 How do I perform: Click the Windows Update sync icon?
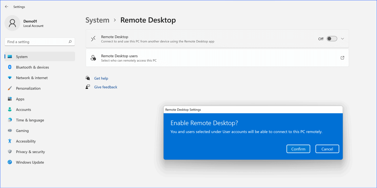click(10, 162)
